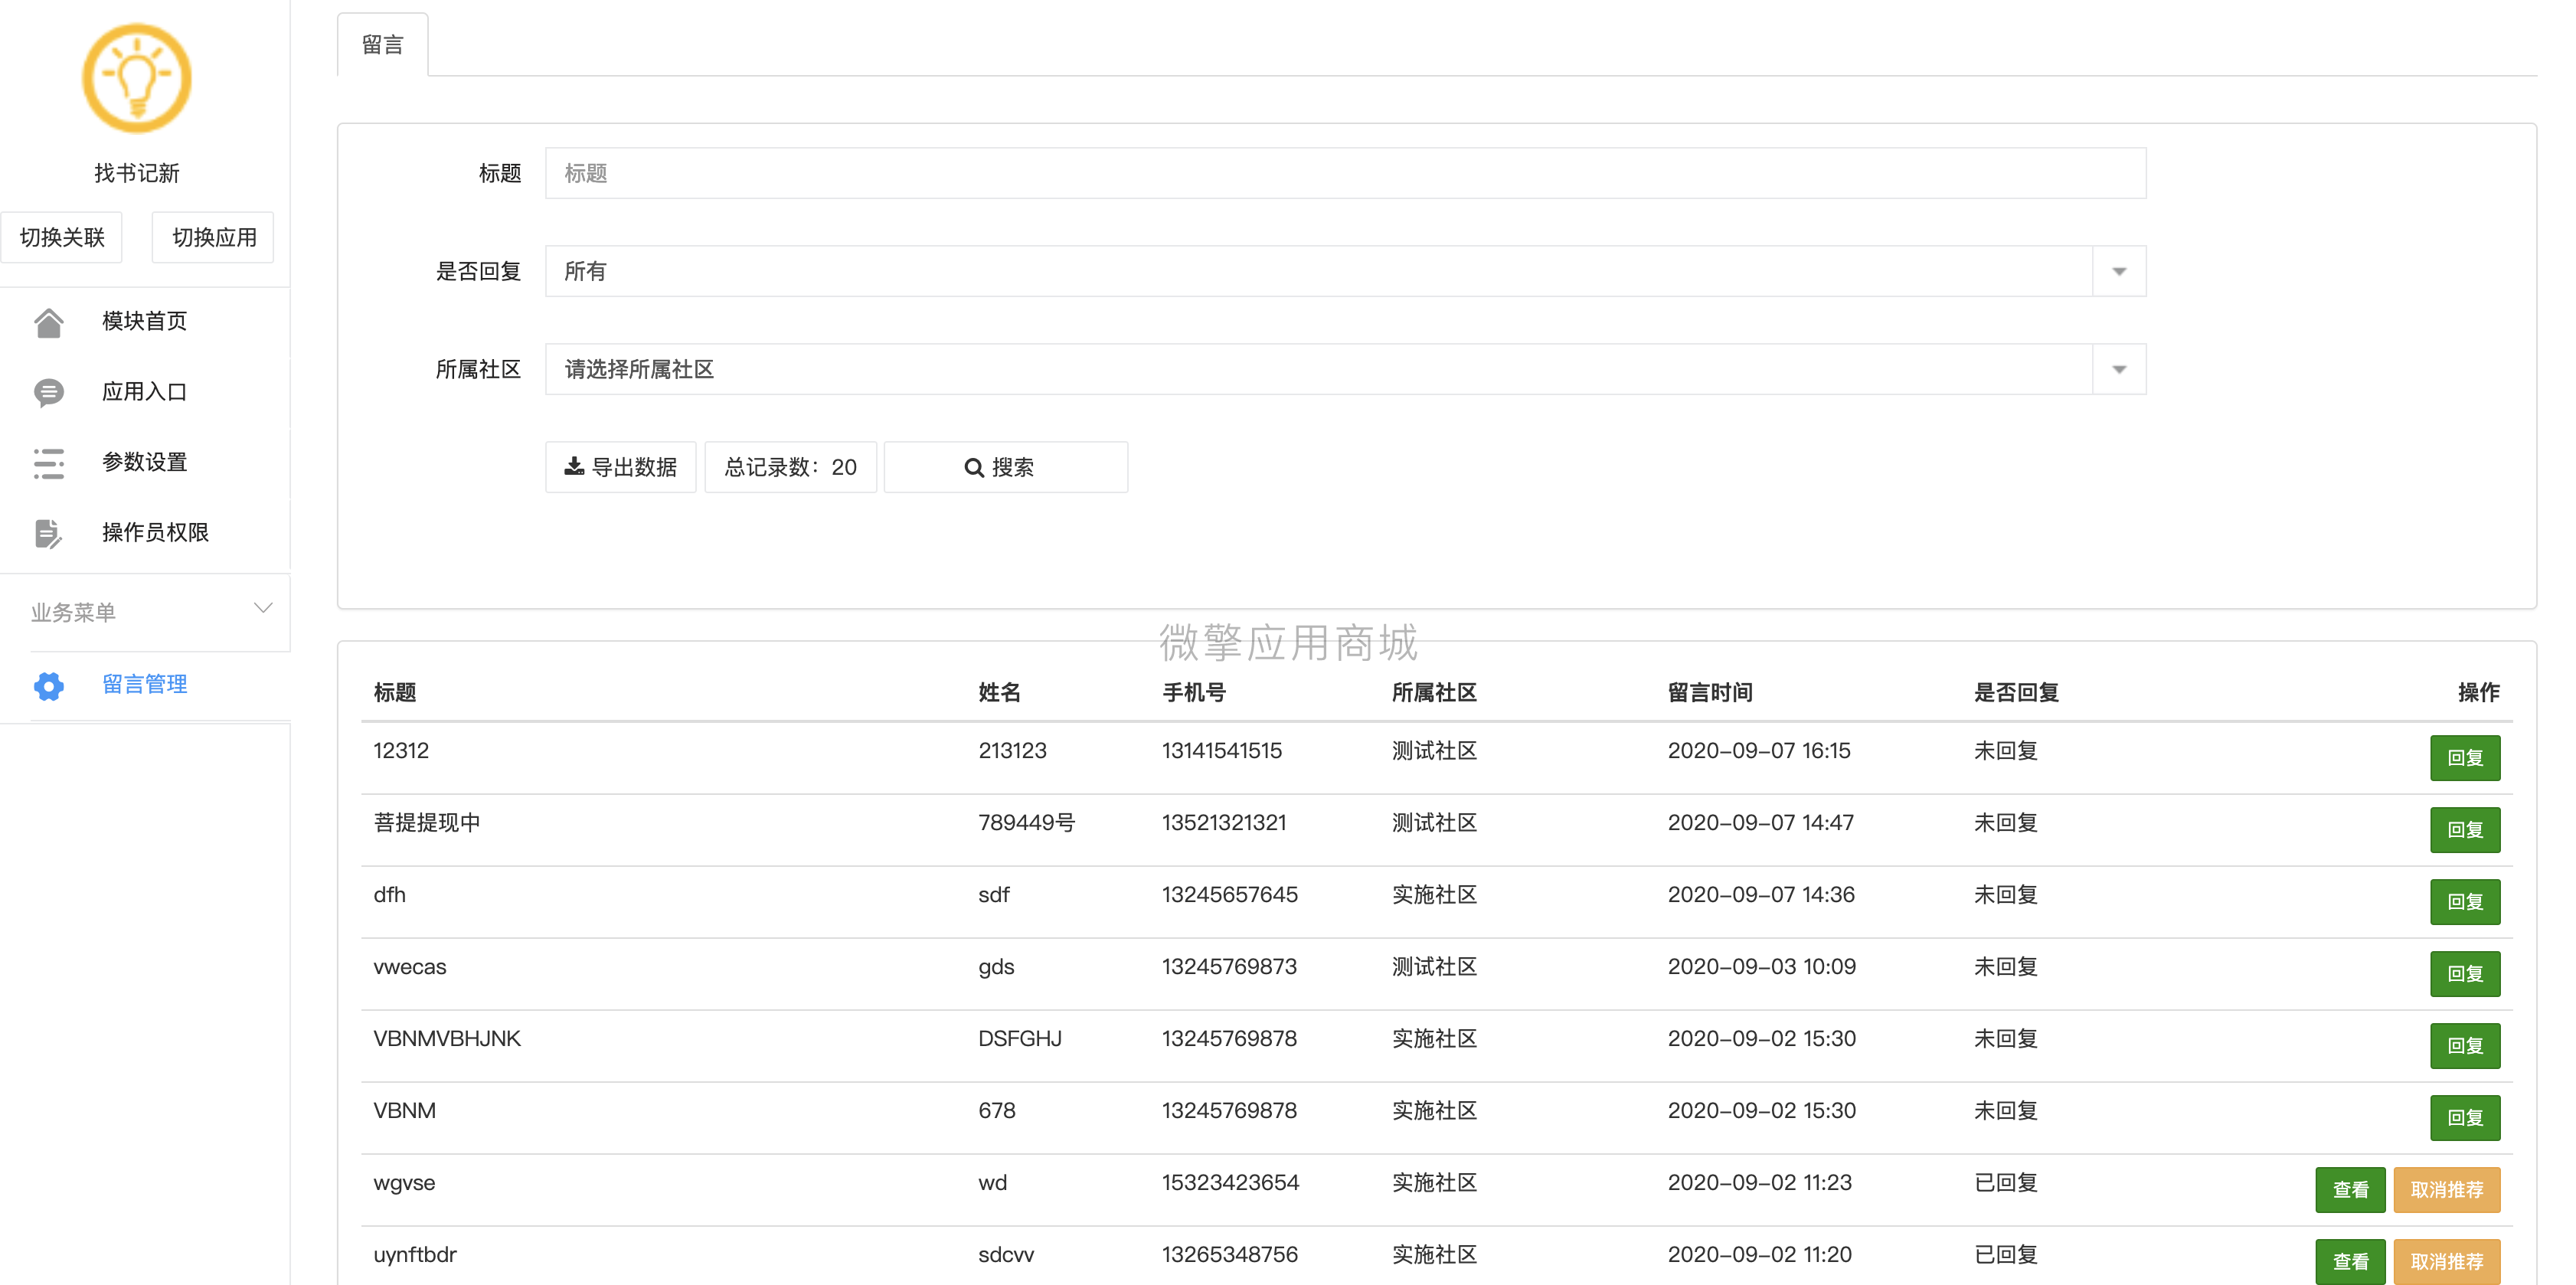Click phone number 13265348756
The image size is (2576, 1285).
point(1230,1254)
